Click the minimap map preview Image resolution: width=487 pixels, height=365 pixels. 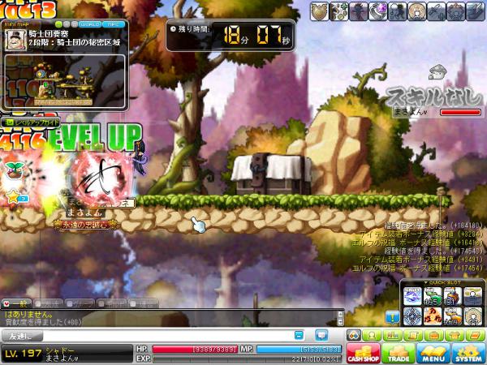point(65,81)
